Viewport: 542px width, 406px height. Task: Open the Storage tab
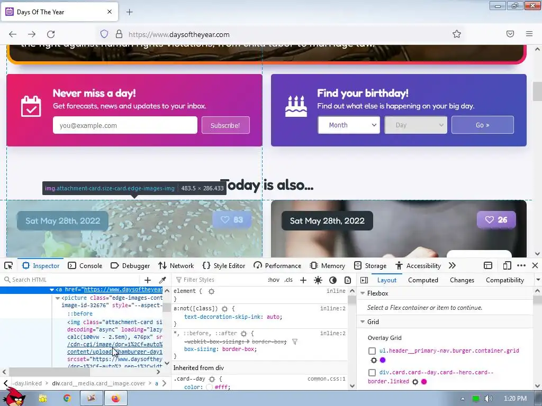click(370, 265)
